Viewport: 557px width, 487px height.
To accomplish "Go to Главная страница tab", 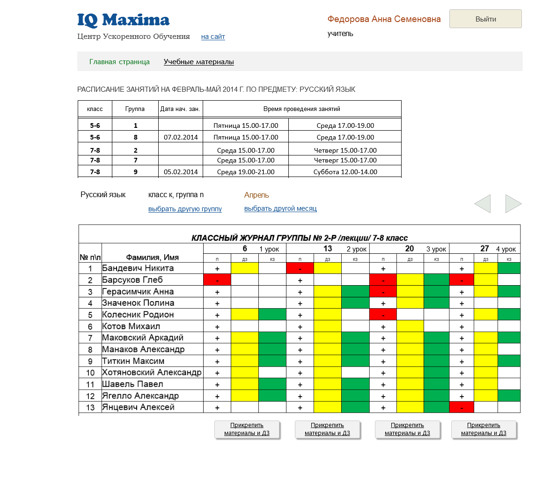I will pyautogui.click(x=119, y=62).
